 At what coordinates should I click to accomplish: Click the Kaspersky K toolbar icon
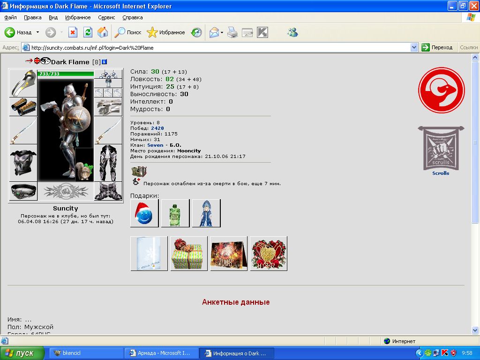262,32
